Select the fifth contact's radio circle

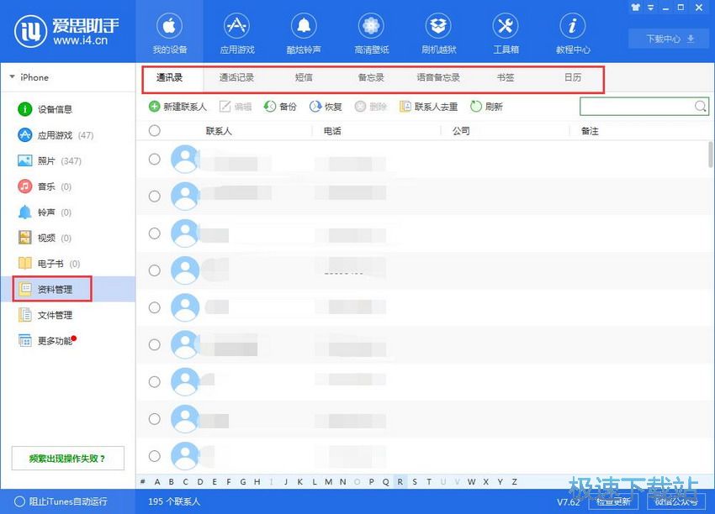click(155, 307)
